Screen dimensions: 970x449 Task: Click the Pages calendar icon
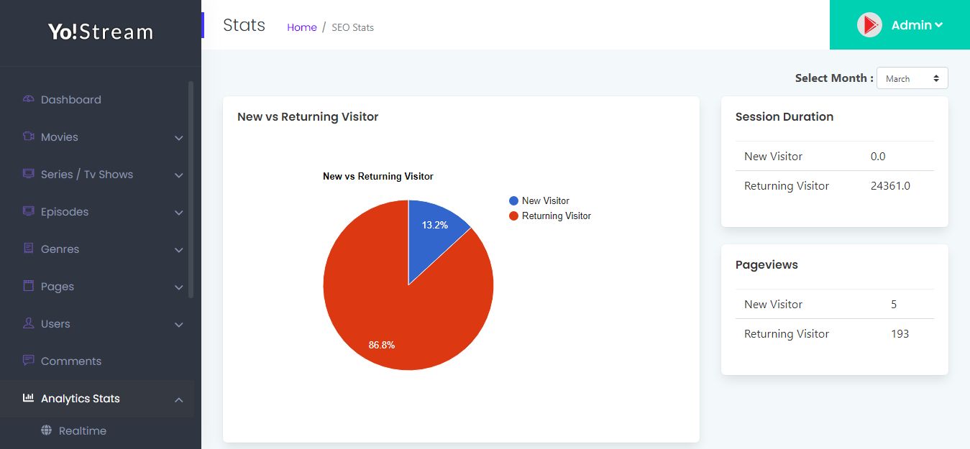(x=29, y=286)
